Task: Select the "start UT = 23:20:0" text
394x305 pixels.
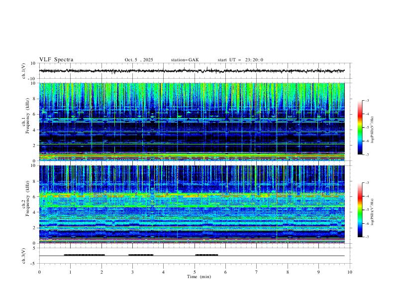Action: (x=240, y=60)
